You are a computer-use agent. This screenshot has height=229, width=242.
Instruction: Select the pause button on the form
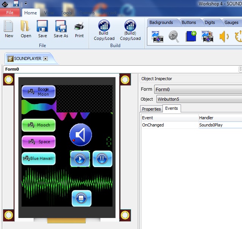tap(102, 158)
